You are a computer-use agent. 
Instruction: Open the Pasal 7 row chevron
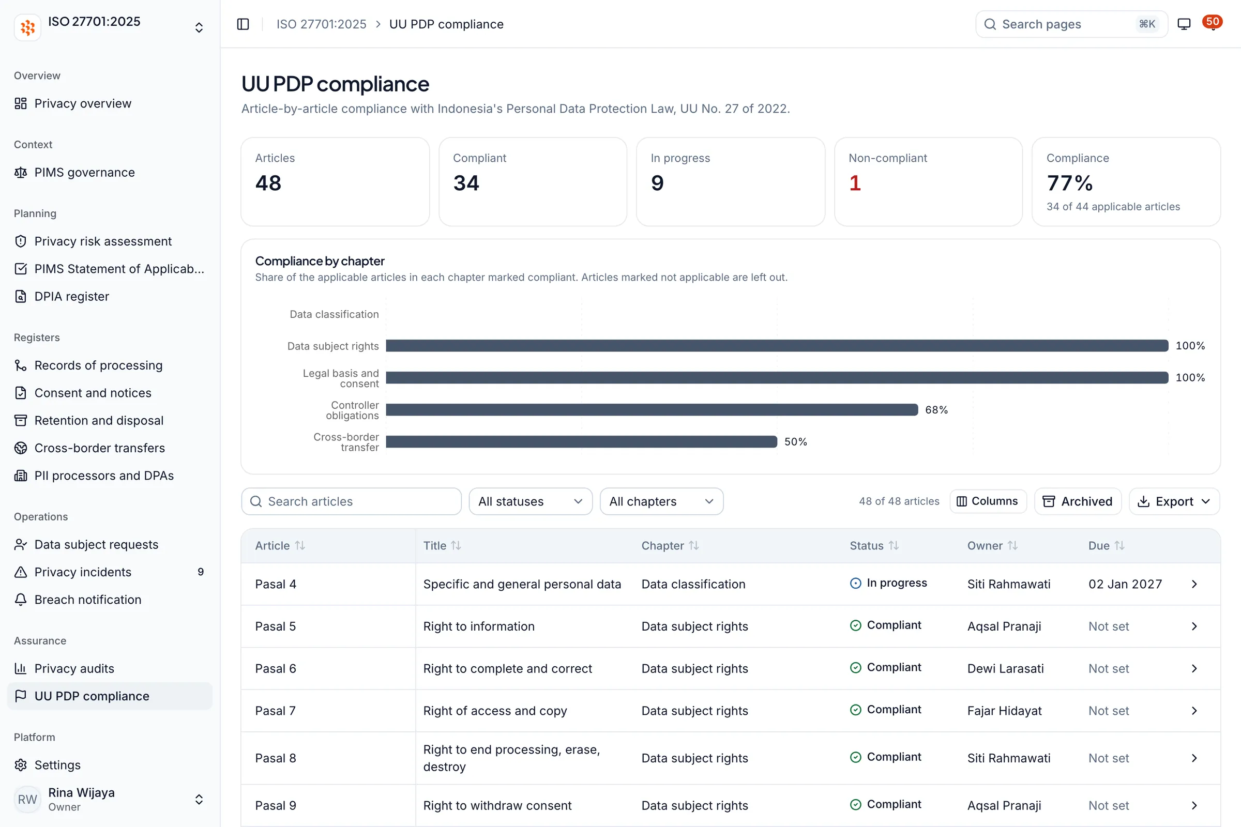click(1194, 710)
